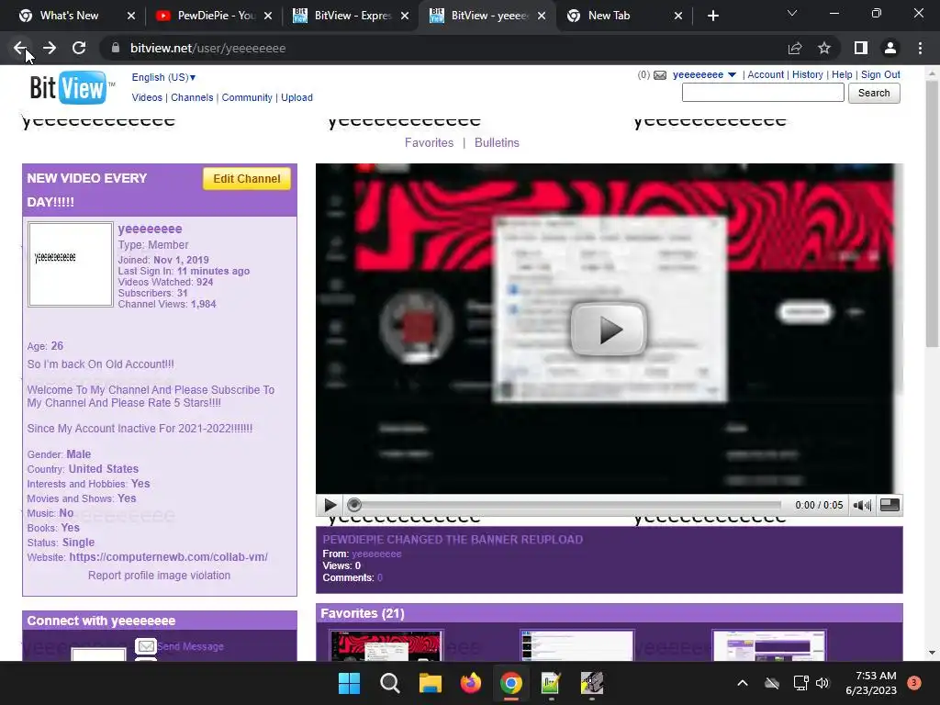This screenshot has height=705, width=940.
Task: Open the Chrome three-dot menu
Action: (920, 48)
